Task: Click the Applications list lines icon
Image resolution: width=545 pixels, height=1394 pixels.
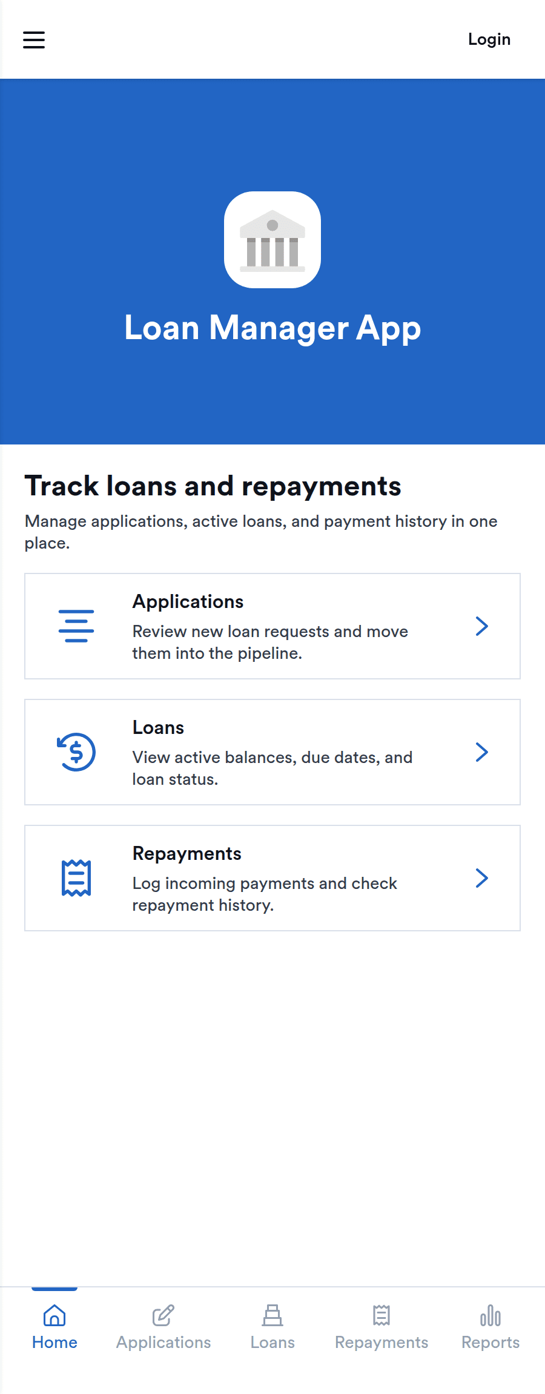Action: (x=76, y=626)
